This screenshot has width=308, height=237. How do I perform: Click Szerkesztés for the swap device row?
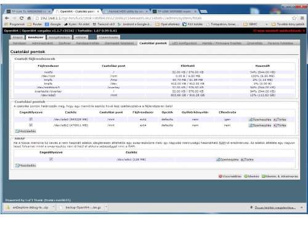tap(227, 160)
